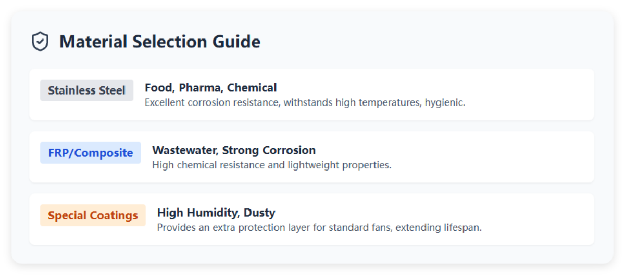Open the Food, Pharma, Chemical title
The image size is (625, 275).
pyautogui.click(x=210, y=87)
